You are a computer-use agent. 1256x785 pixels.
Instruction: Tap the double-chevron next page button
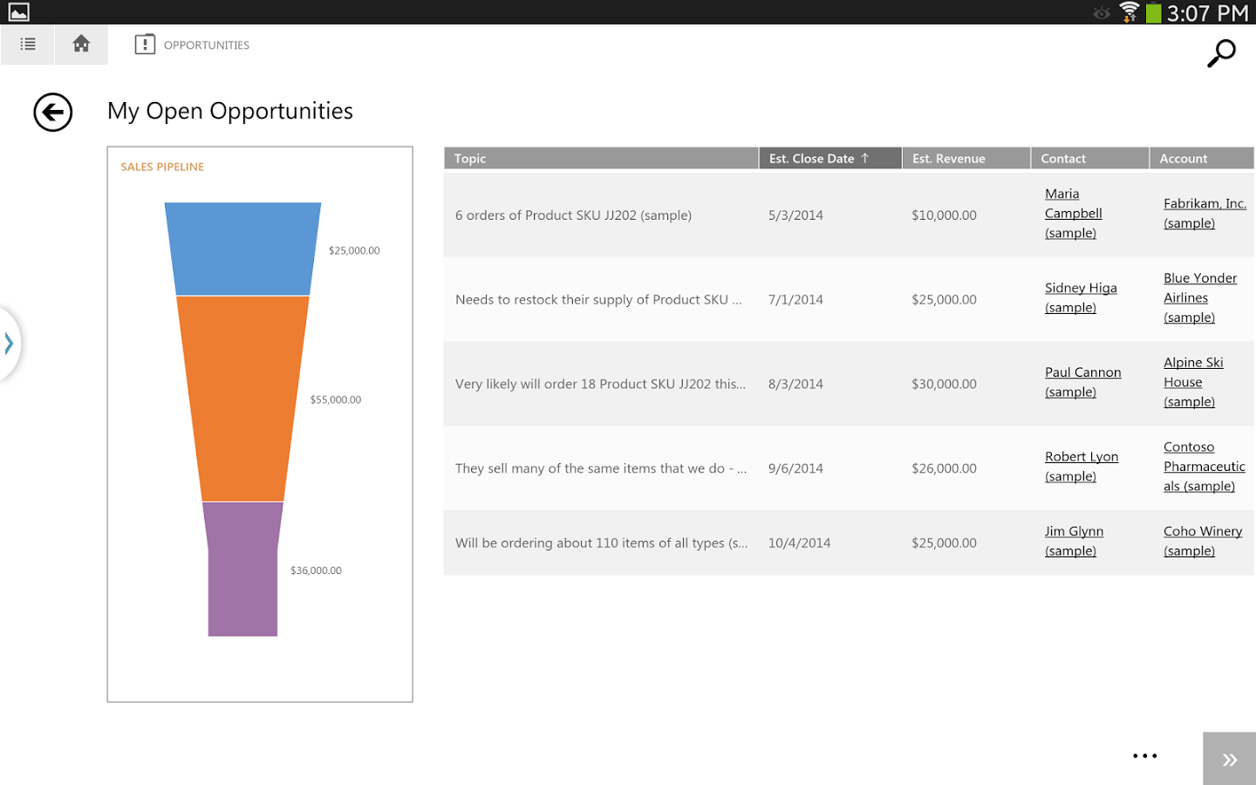(x=1229, y=759)
